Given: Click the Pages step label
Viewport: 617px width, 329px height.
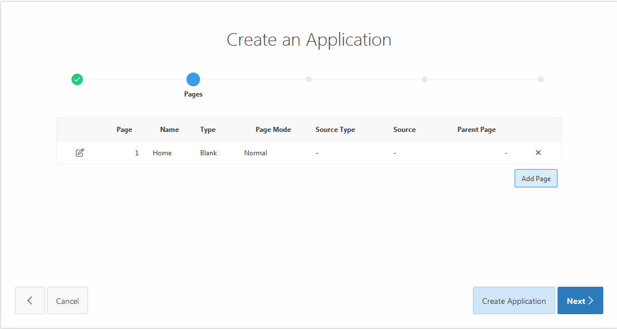Looking at the screenshot, I should click(x=193, y=94).
